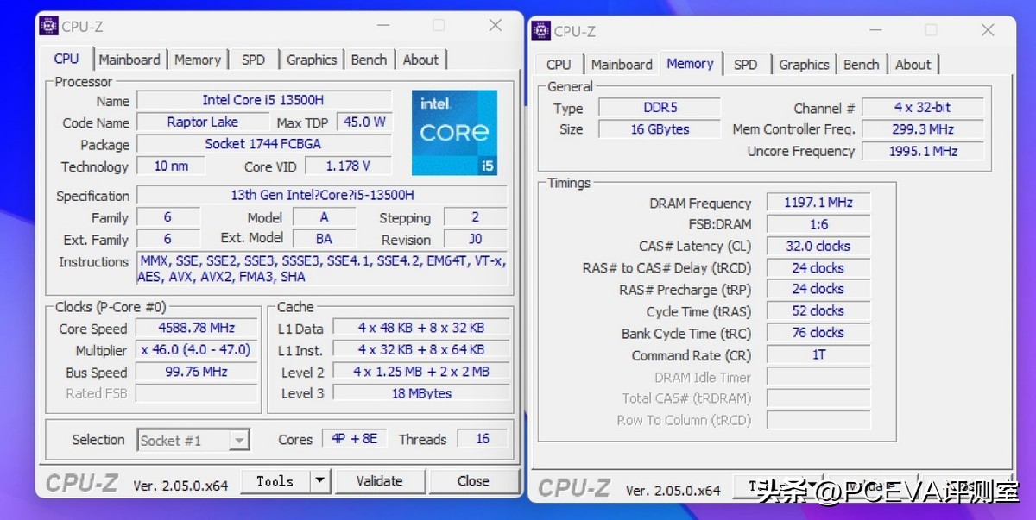Click the CPU-Z logo in right status bar
1036x520 pixels.
click(573, 488)
